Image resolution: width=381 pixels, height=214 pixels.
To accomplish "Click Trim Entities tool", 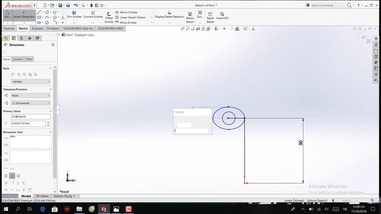I will (74, 14).
